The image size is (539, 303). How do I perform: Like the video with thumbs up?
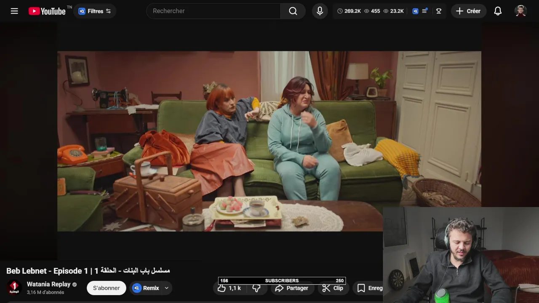(229, 288)
